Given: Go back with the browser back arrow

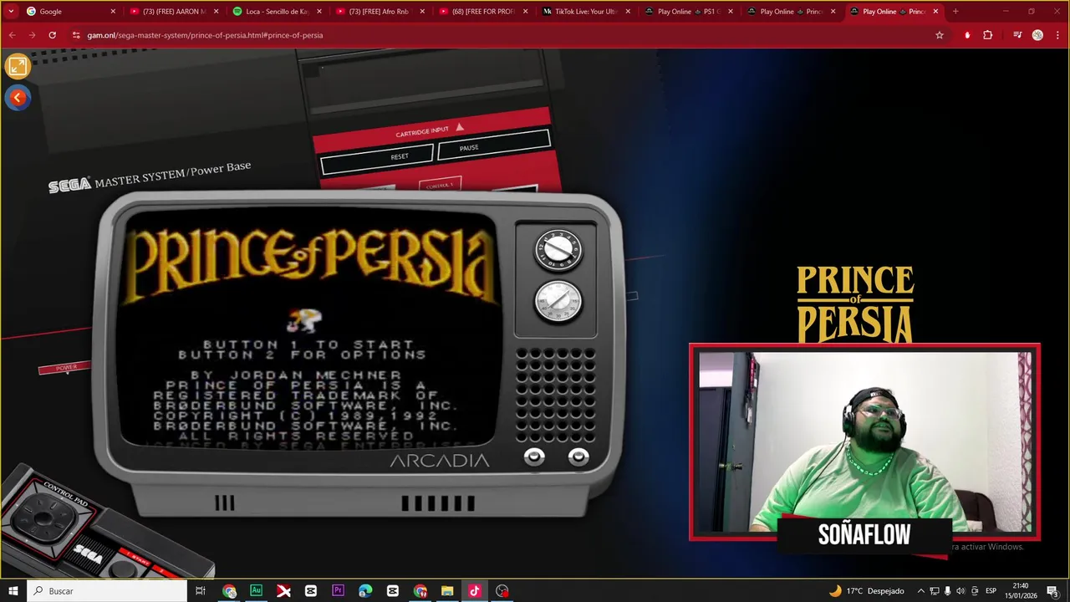Looking at the screenshot, I should click(12, 35).
